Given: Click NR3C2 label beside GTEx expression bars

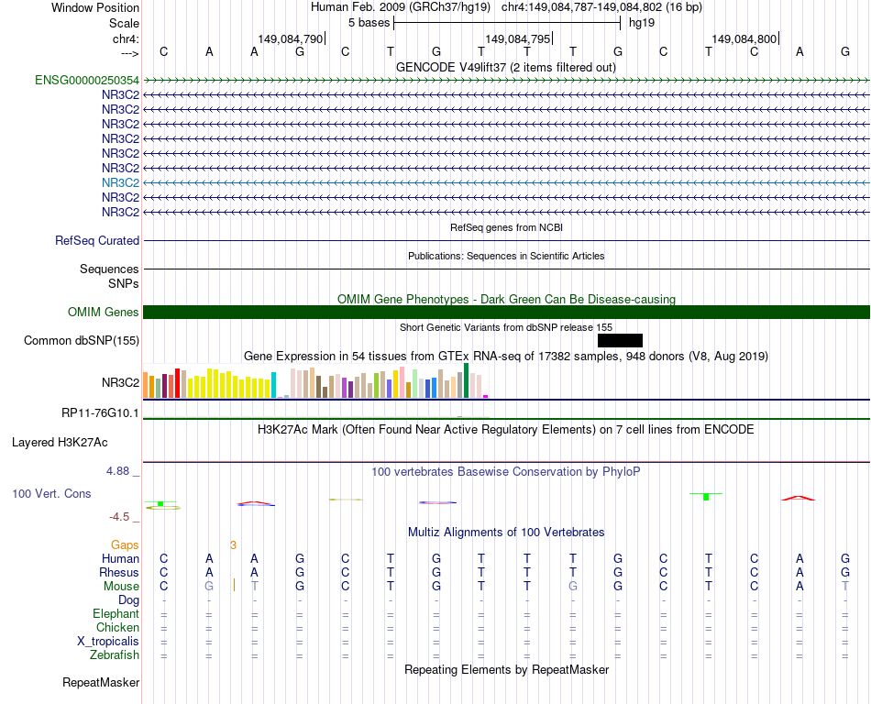Looking at the screenshot, I should 120,382.
